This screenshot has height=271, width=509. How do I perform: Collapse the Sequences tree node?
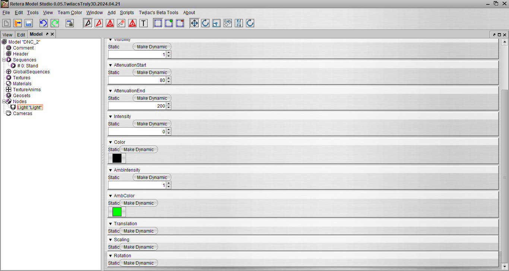(x=4, y=60)
